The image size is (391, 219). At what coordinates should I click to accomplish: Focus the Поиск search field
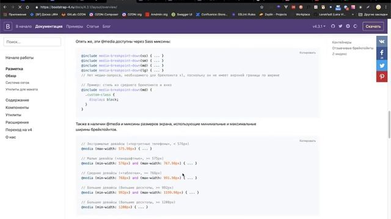[x=32, y=42]
